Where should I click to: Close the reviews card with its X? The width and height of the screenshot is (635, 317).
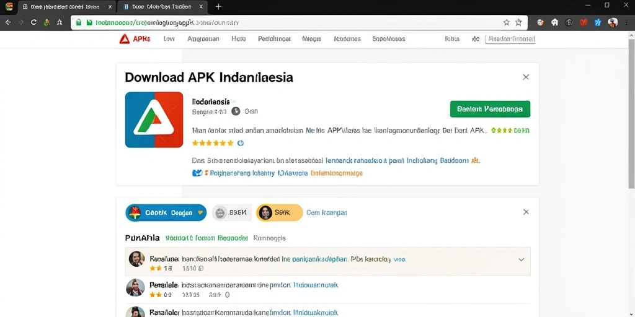tap(526, 212)
